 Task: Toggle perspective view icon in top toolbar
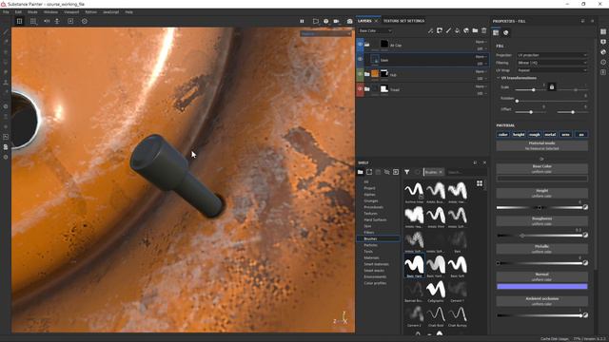(19, 21)
